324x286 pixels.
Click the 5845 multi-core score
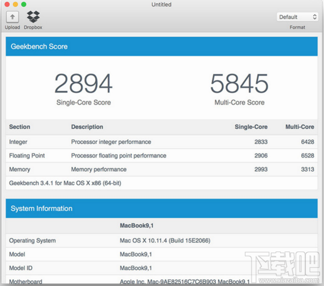(x=239, y=84)
